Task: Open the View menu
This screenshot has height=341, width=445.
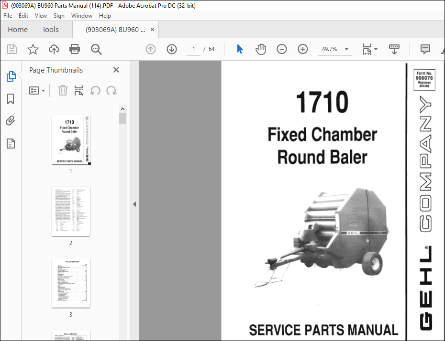Action: click(x=41, y=16)
